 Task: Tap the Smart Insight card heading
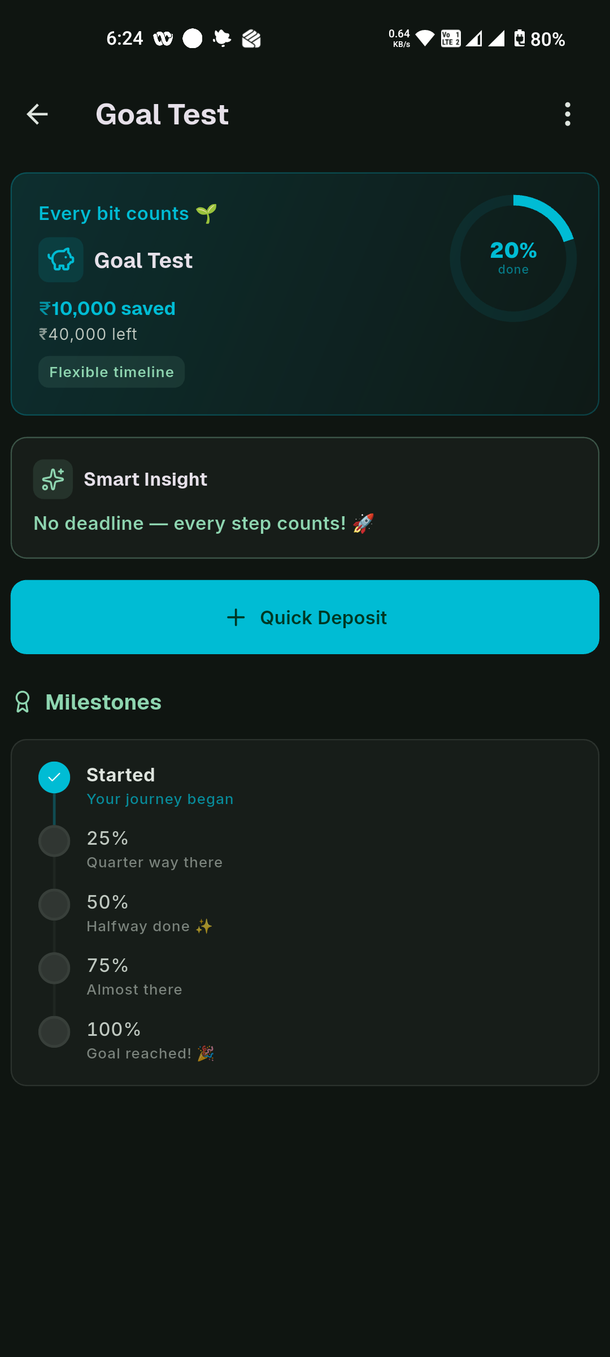pos(145,479)
